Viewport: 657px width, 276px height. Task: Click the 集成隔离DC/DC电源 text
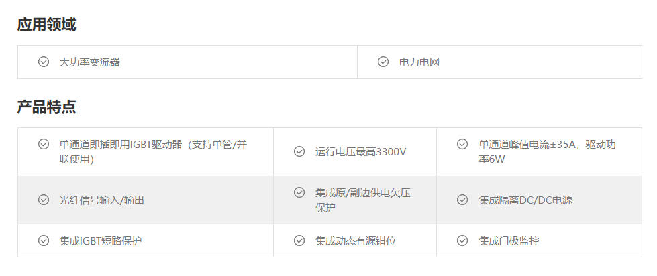(525, 200)
